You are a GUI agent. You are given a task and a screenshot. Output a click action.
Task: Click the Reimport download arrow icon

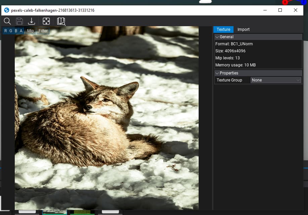click(x=32, y=21)
